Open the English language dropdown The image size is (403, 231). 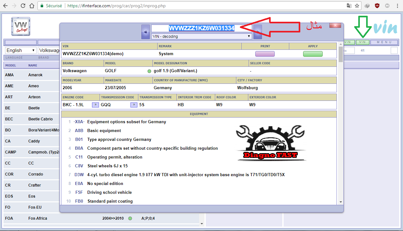tap(21, 50)
